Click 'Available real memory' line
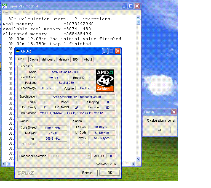This screenshot has height=188, width=211. point(47,29)
